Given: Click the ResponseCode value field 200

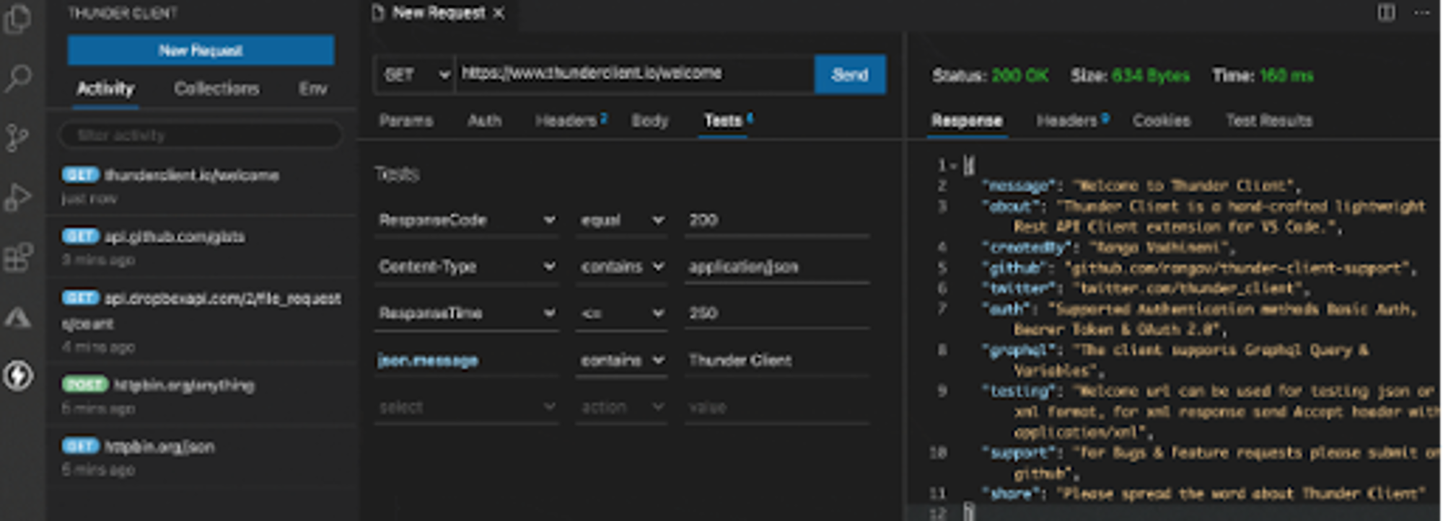Looking at the screenshot, I should (777, 221).
